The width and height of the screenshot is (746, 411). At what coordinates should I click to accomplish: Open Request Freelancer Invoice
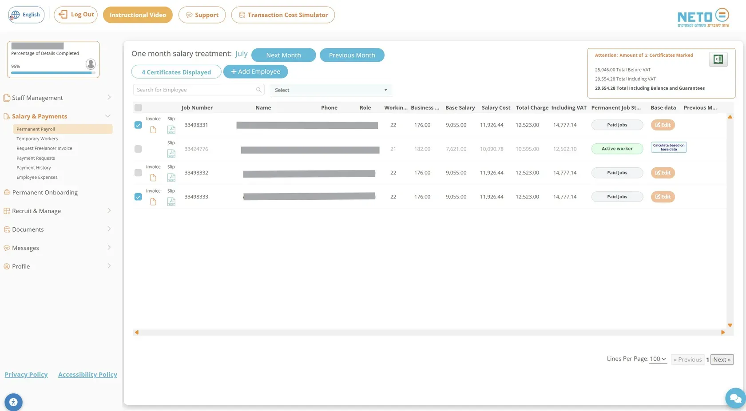click(44, 148)
